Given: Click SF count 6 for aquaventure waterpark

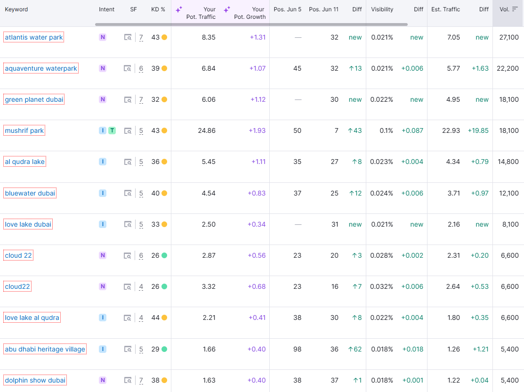Looking at the screenshot, I should point(141,69).
